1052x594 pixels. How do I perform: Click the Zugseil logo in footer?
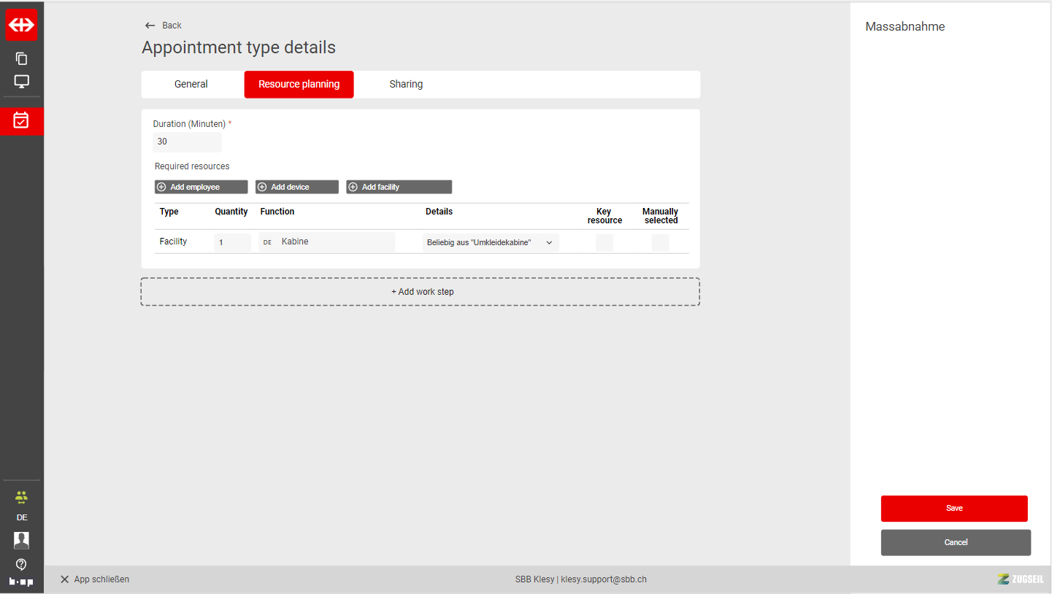tap(1020, 579)
